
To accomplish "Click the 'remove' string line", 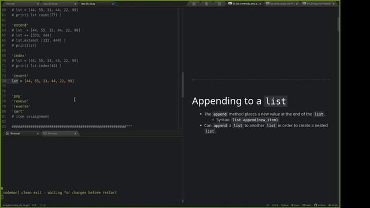I will 20,101.
